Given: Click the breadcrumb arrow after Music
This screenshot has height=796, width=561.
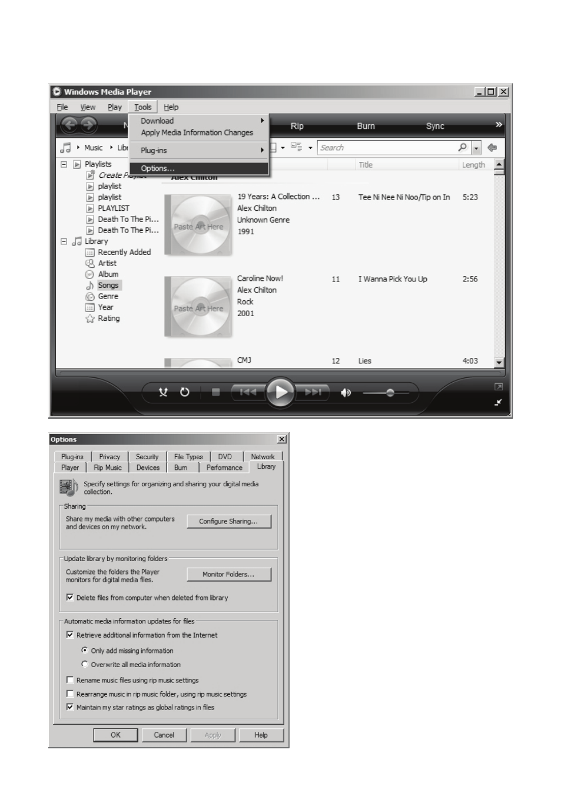Looking at the screenshot, I should (111, 147).
